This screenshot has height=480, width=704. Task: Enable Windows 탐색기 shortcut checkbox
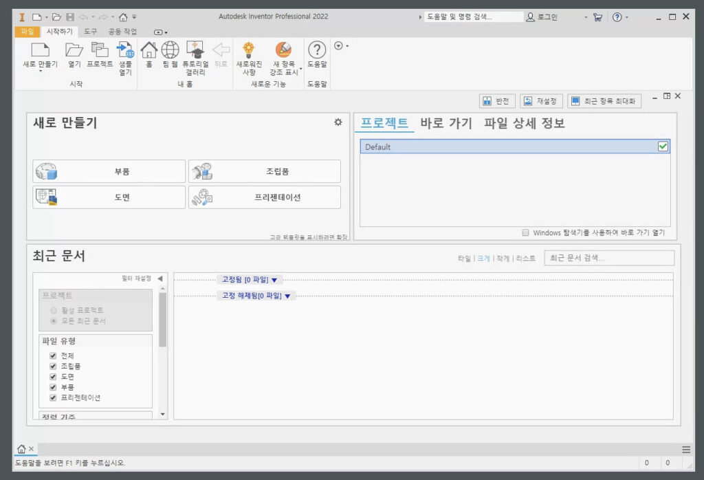[x=525, y=232]
